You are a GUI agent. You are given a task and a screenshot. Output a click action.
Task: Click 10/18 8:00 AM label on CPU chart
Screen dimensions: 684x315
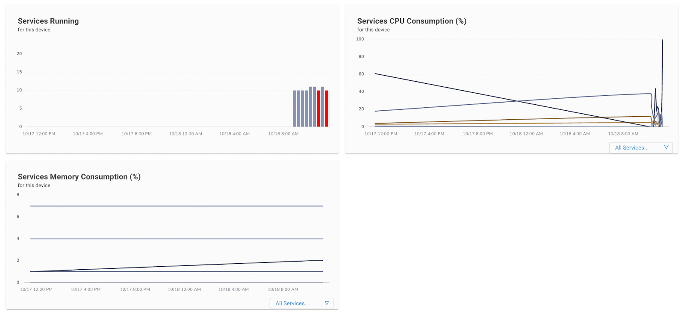(623, 134)
